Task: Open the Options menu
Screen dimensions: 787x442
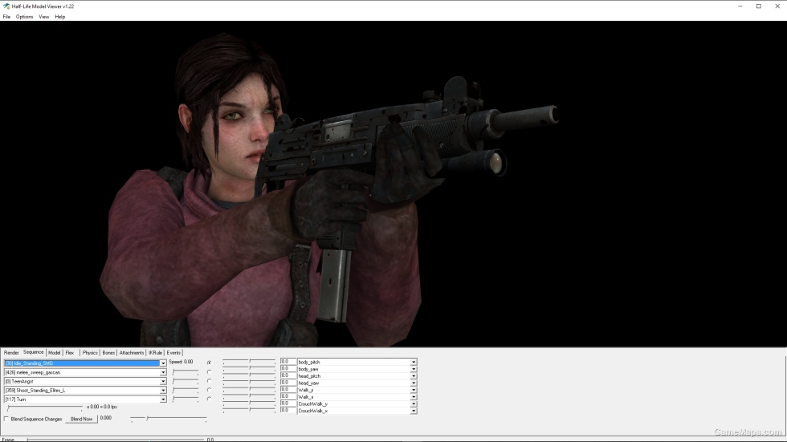Action: click(x=24, y=17)
